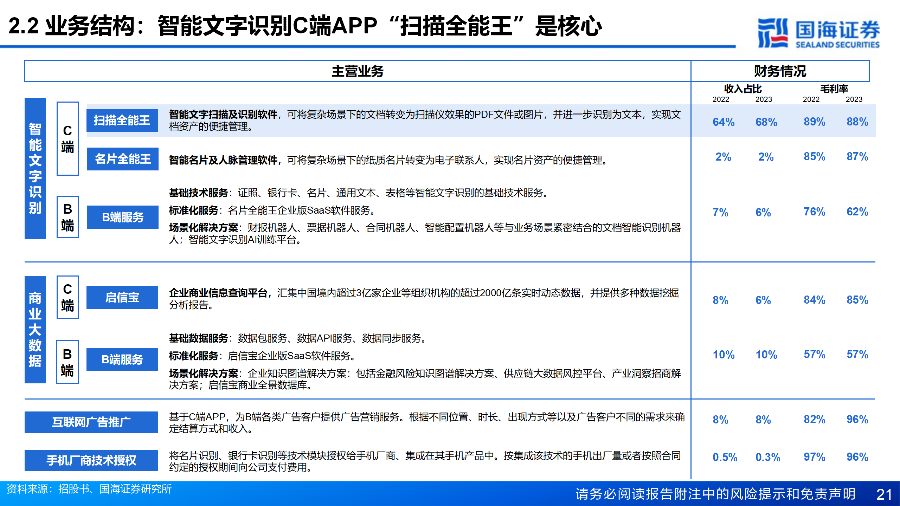Click the 85% gross margin for 启信宝
This screenshot has width=900, height=506.
pos(857,300)
